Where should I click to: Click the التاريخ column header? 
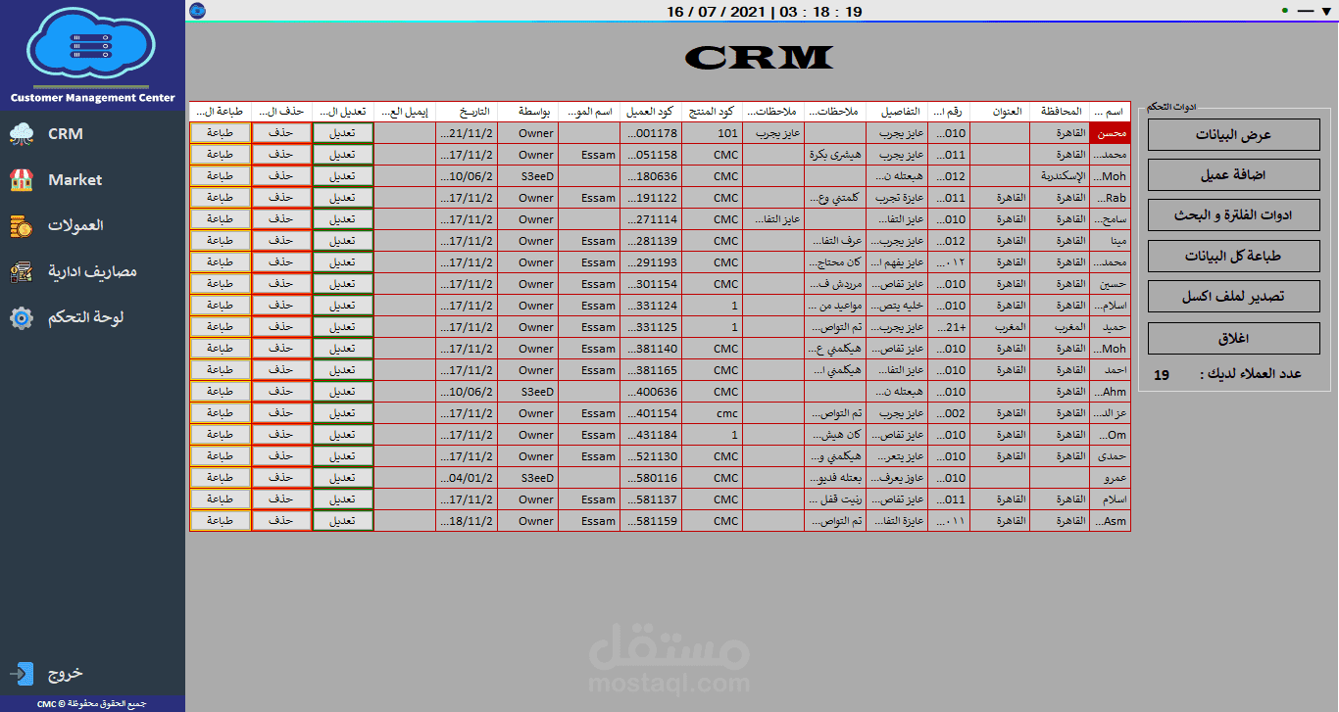467,112
